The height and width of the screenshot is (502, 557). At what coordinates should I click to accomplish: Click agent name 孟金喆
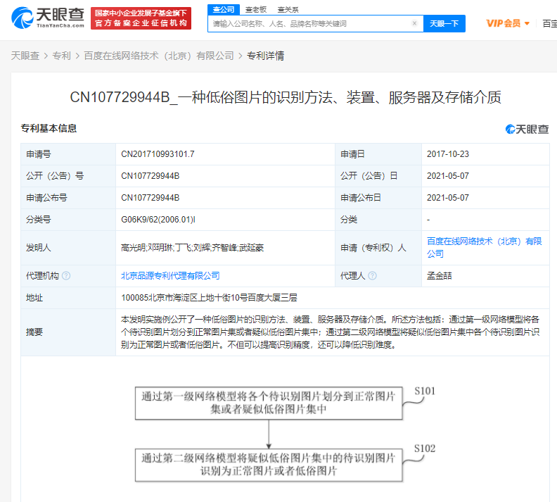(439, 275)
